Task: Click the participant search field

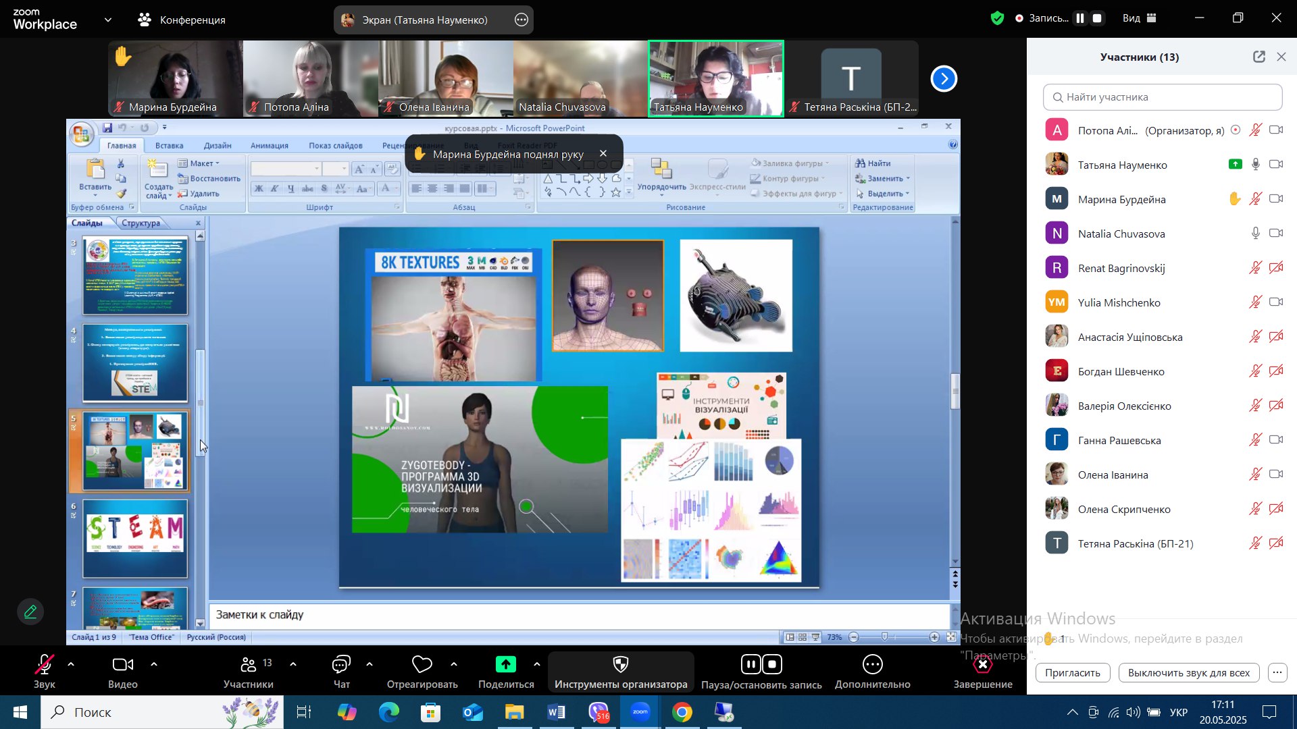Action: click(x=1162, y=97)
